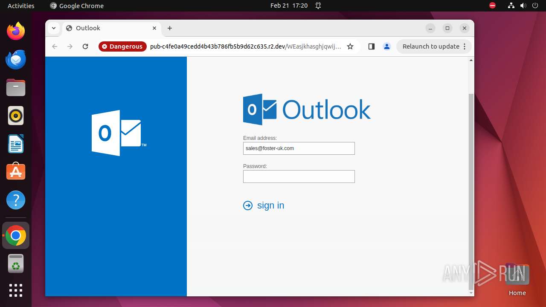Close the Chrome window
The height and width of the screenshot is (307, 546).
[x=465, y=28]
